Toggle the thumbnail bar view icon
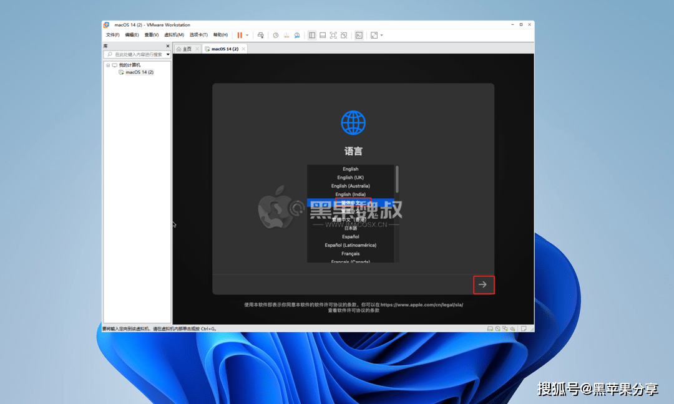Image resolution: width=674 pixels, height=404 pixels. point(323,35)
